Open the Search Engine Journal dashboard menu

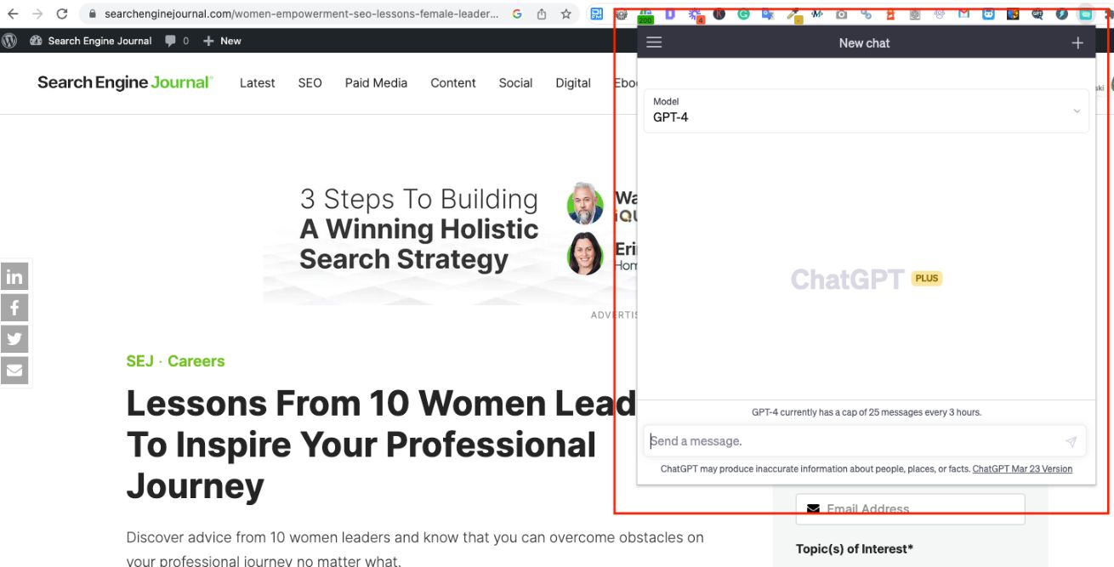click(91, 41)
